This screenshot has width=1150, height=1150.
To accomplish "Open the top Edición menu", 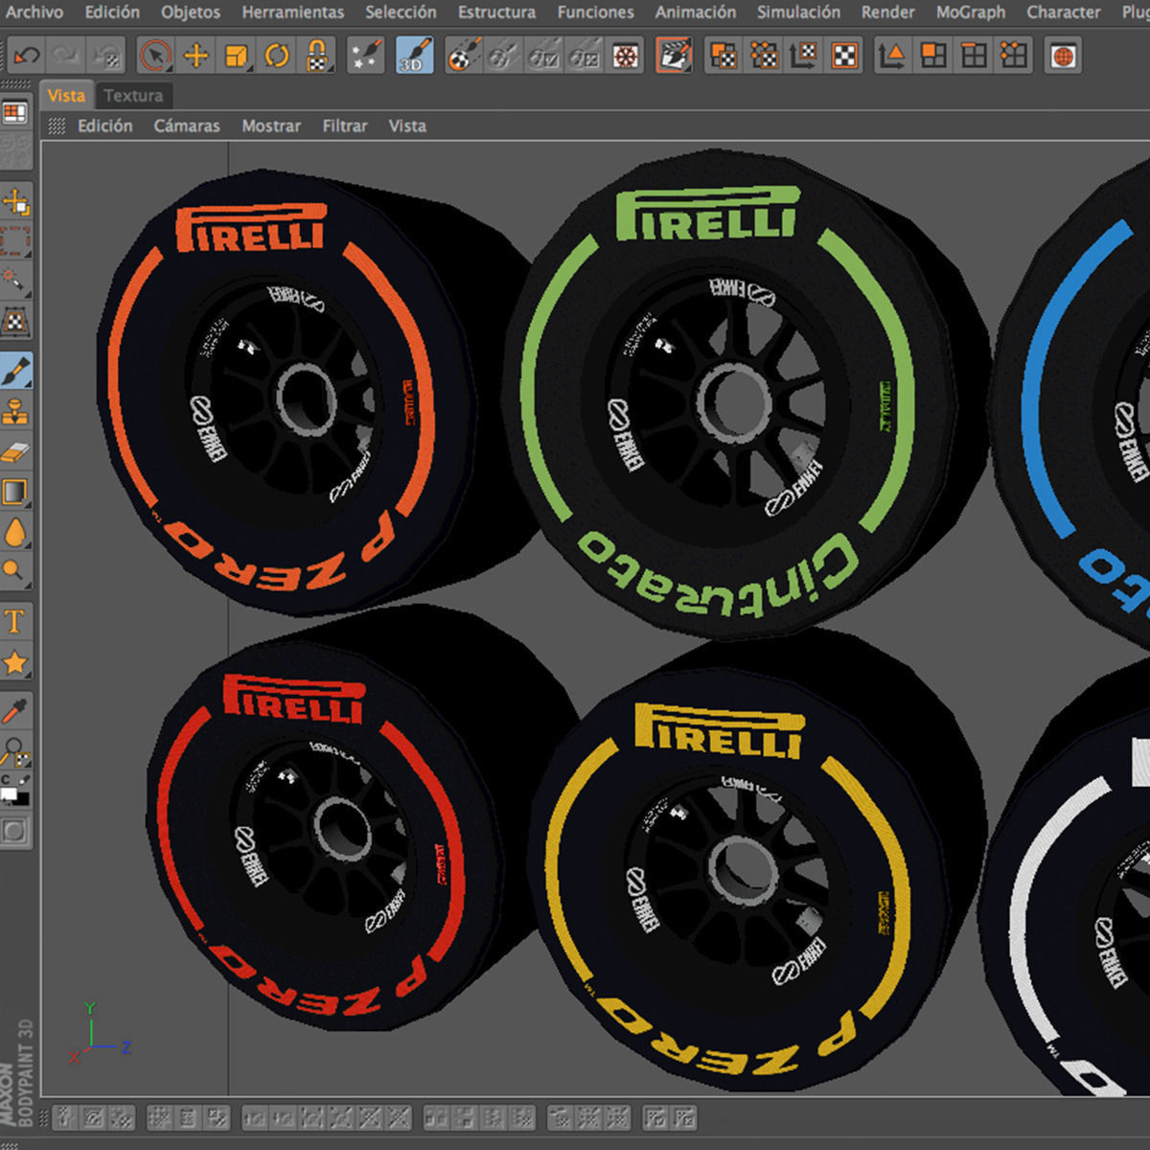I will 112,12.
